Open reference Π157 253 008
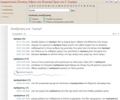This screenshot has height=100, width=120. pyautogui.click(x=23, y=48)
